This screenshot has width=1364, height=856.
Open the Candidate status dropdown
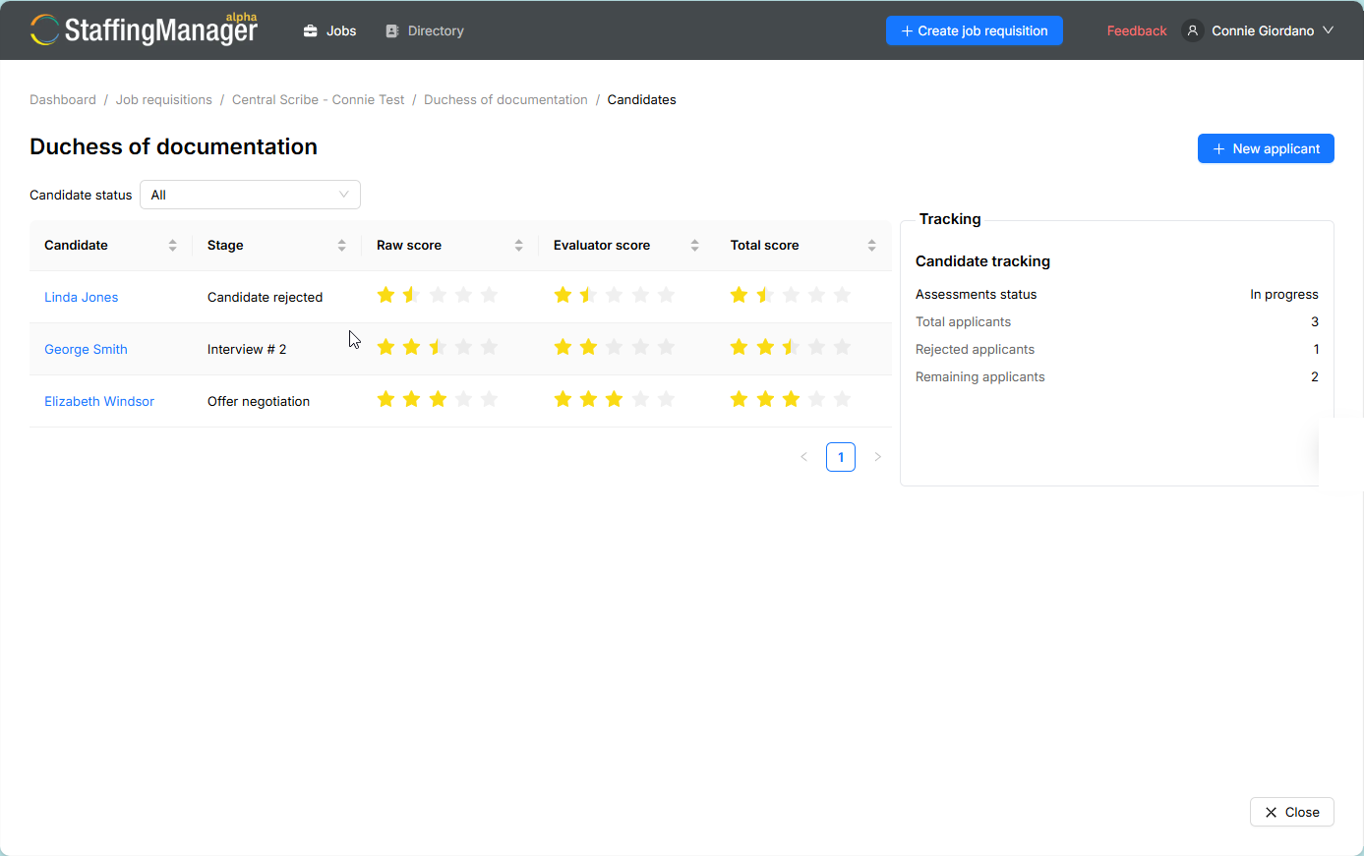[250, 195]
